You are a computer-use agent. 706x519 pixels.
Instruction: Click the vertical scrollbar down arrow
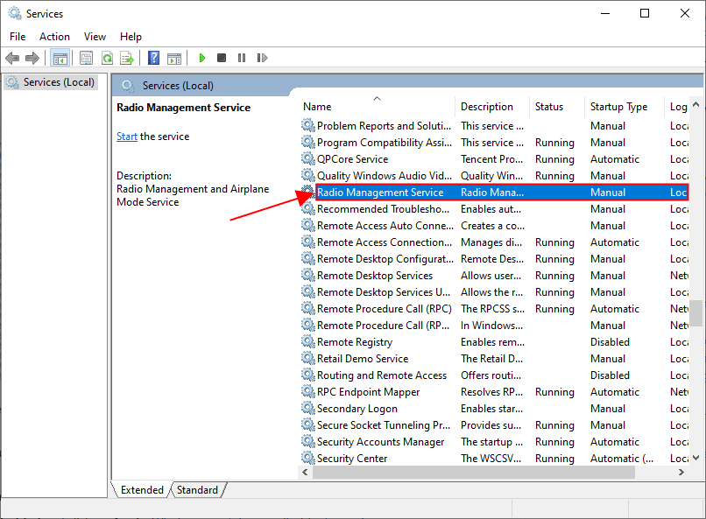696,458
